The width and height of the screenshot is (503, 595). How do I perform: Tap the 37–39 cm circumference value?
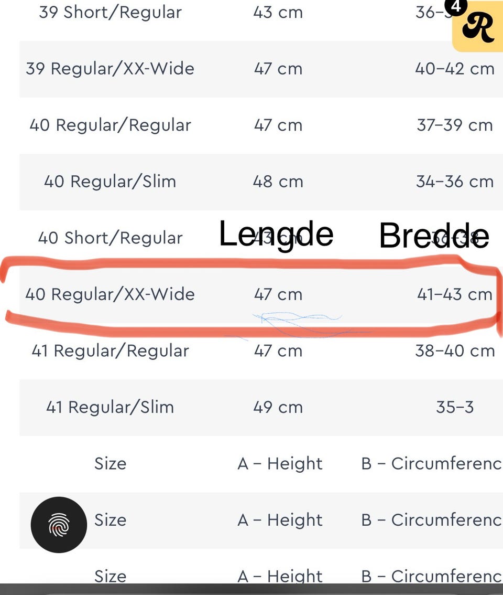coord(454,125)
